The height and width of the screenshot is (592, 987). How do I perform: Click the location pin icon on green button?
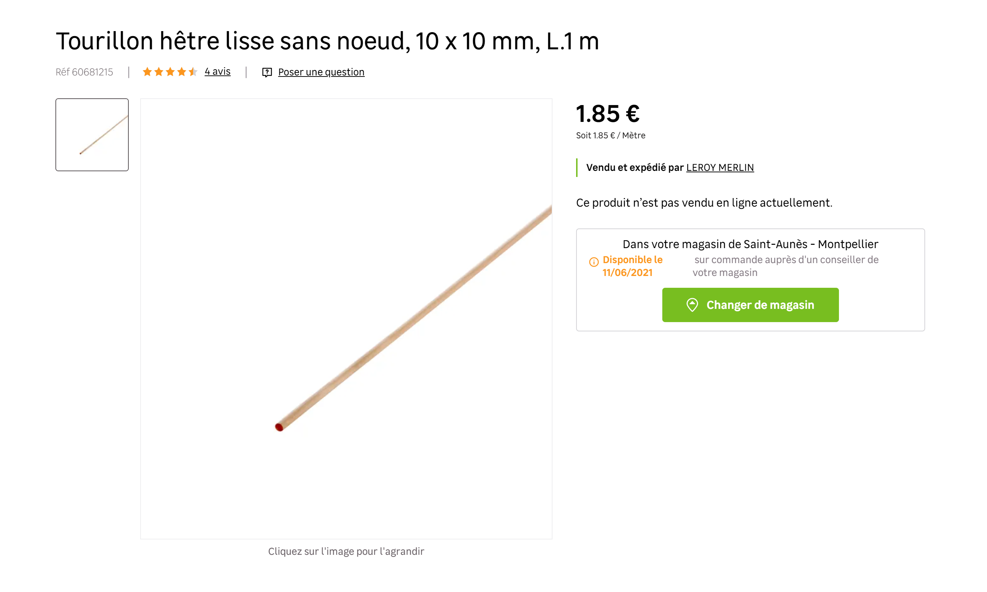point(692,305)
